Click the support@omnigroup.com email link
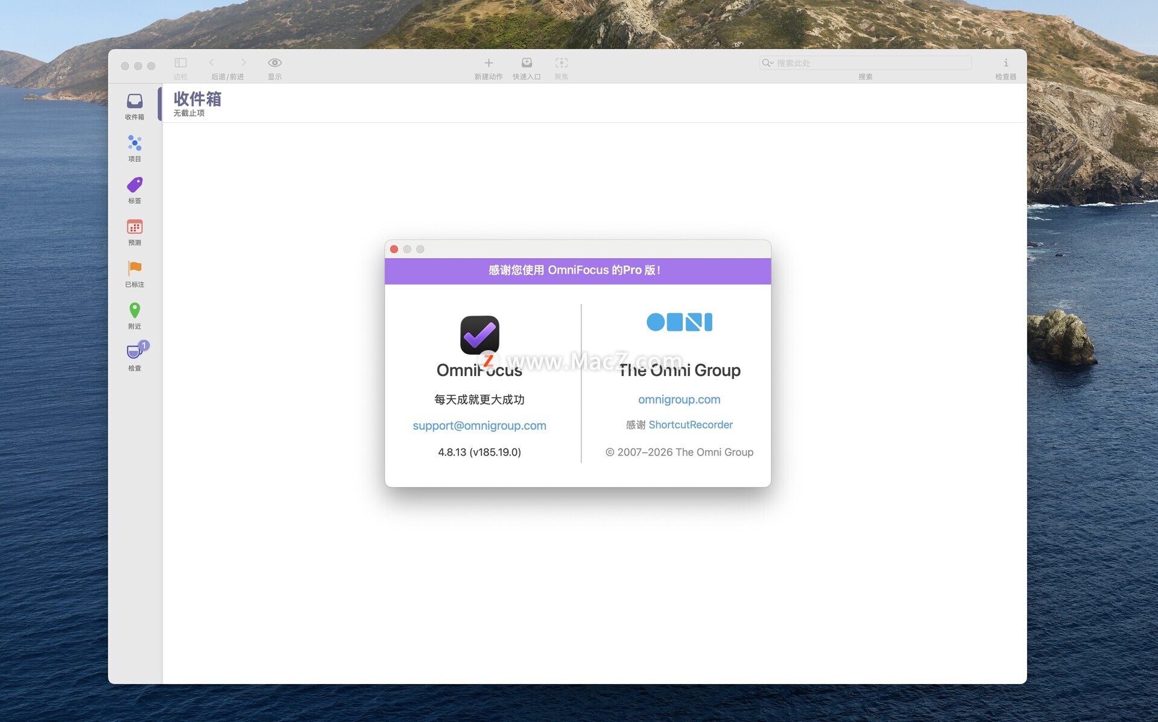The width and height of the screenshot is (1158, 722). 479,425
